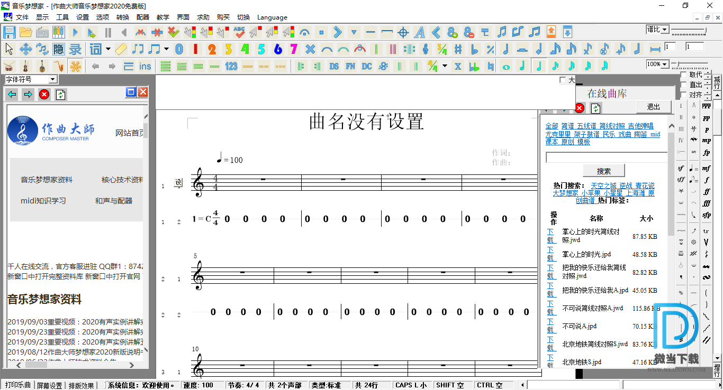Viewport: 723px width, 390px height.
Task: Select the whole note duration
Action: [x=507, y=66]
